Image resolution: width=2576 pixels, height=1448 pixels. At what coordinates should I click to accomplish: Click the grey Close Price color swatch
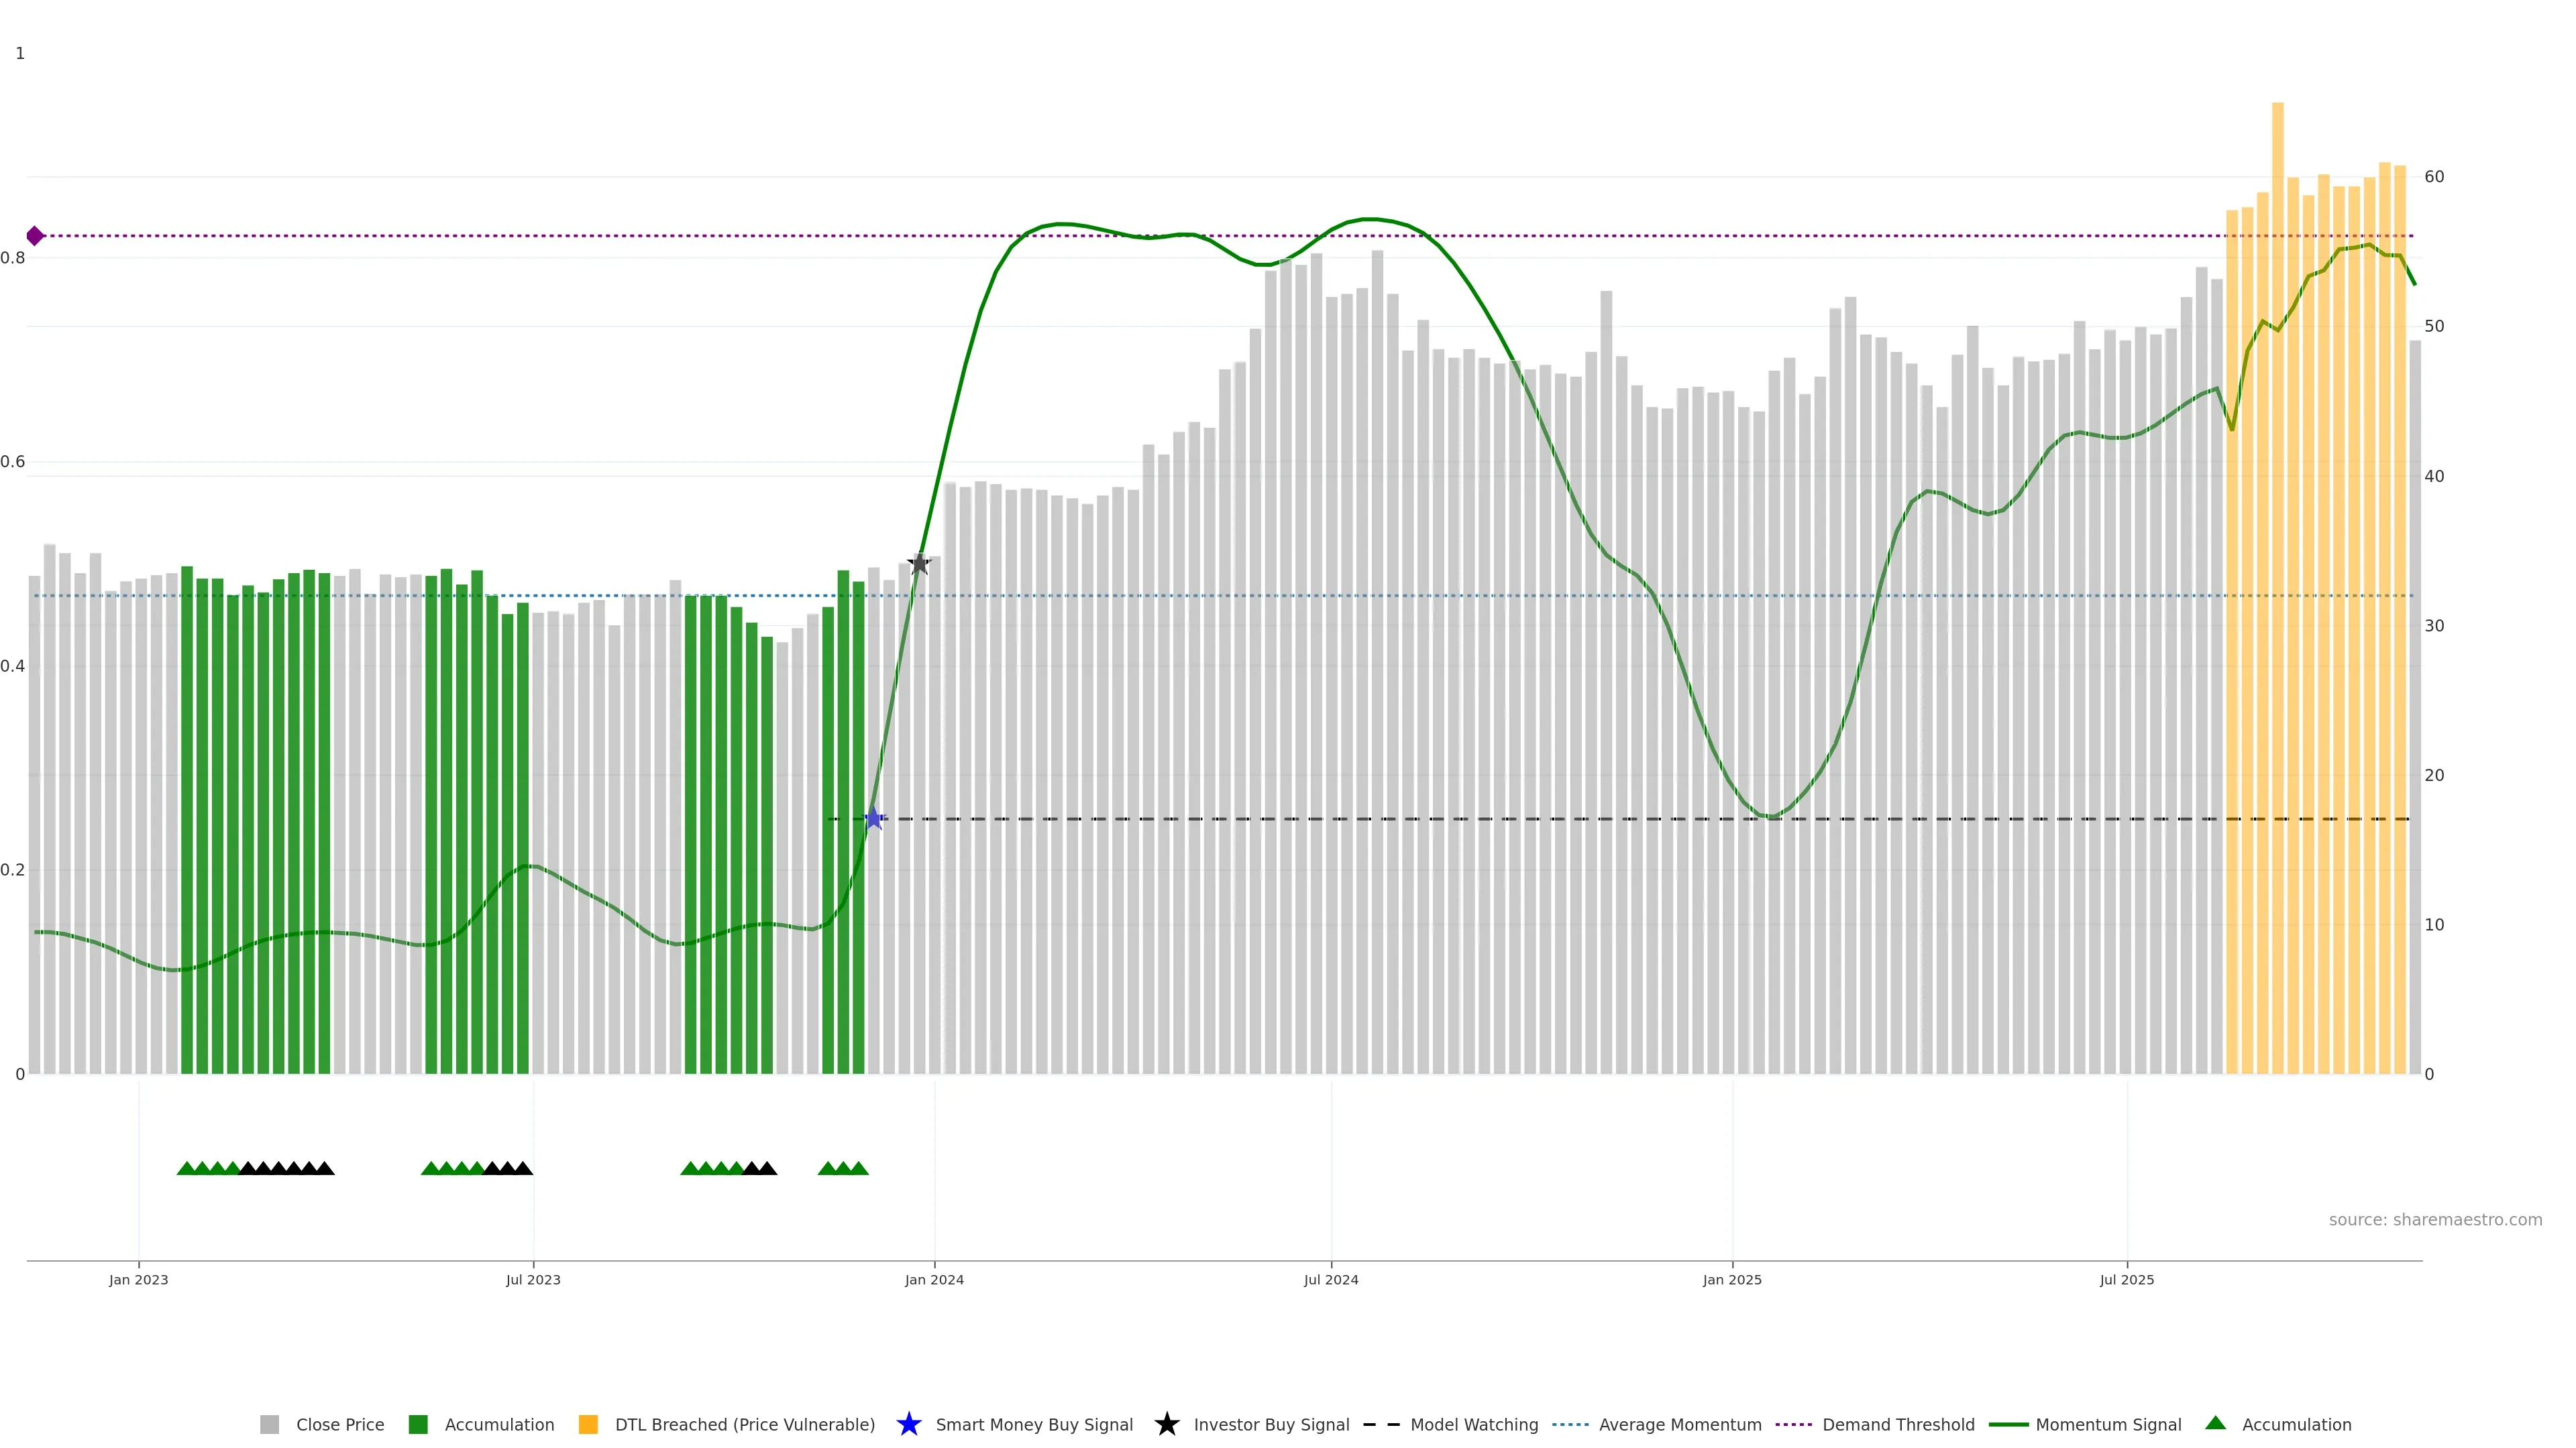pyautogui.click(x=270, y=1424)
